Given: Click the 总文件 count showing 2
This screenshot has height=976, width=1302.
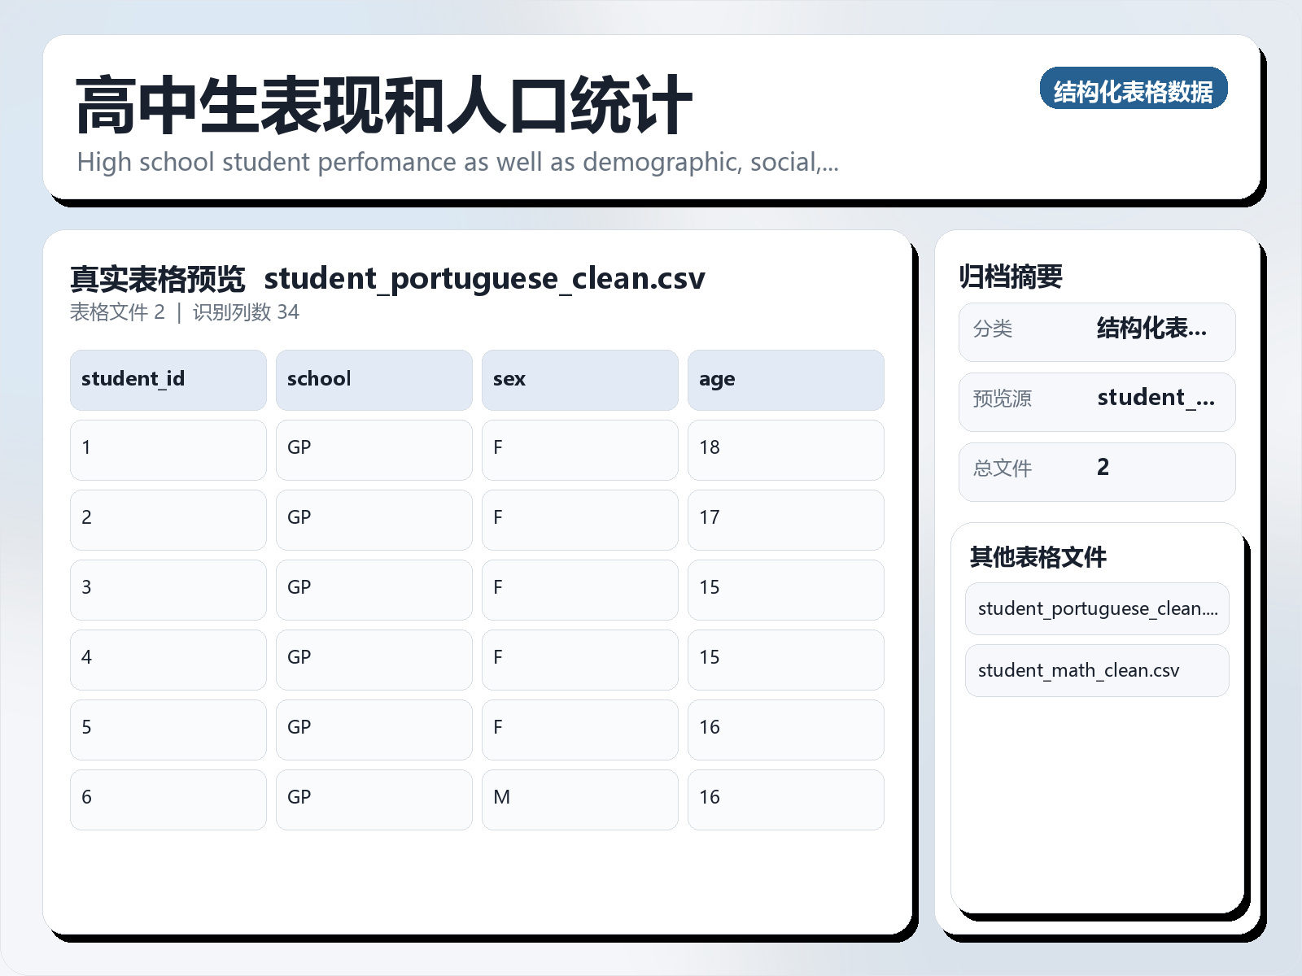Looking at the screenshot, I should click(1103, 469).
